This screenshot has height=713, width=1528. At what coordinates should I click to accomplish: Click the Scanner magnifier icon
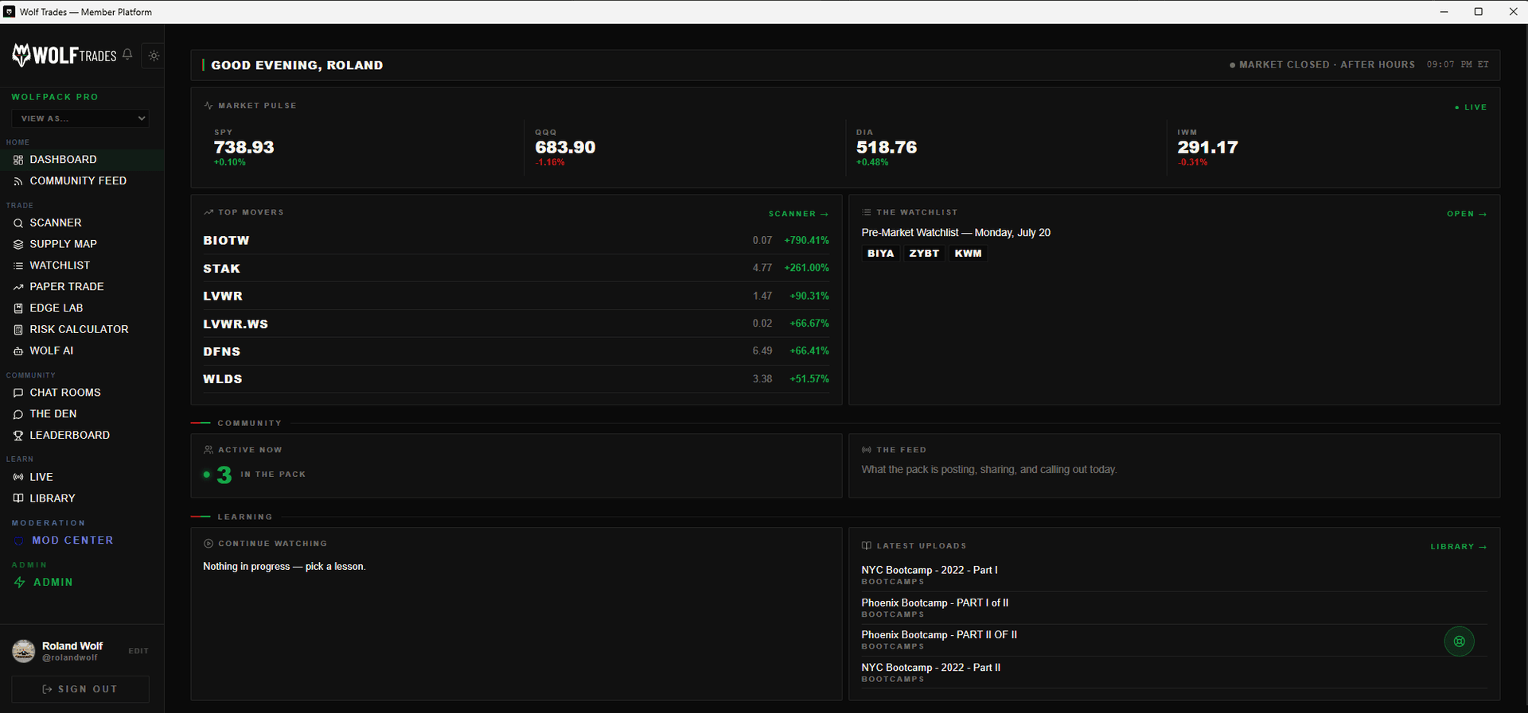(18, 223)
